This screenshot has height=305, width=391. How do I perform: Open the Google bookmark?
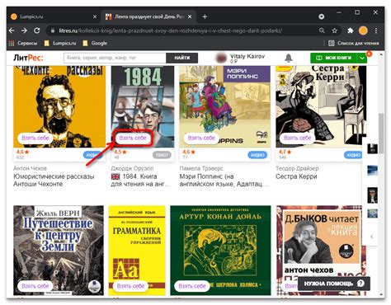pos(95,43)
